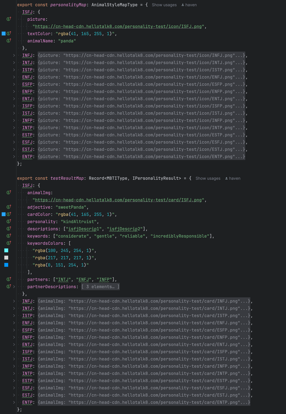Open the color picker swatch for textColor

coord(4,34)
